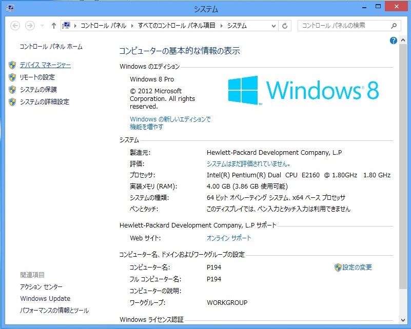This screenshot has height=329, width=411.
Task: Click the vertical scrollbar thumb
Action: [x=403, y=167]
